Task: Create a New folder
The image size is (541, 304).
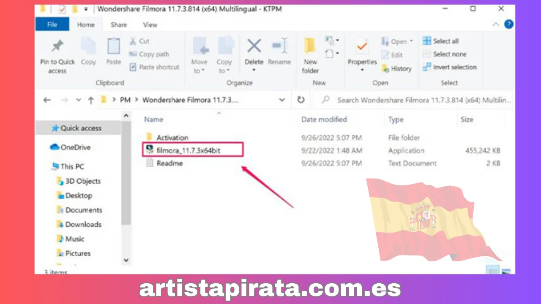Action: [310, 55]
